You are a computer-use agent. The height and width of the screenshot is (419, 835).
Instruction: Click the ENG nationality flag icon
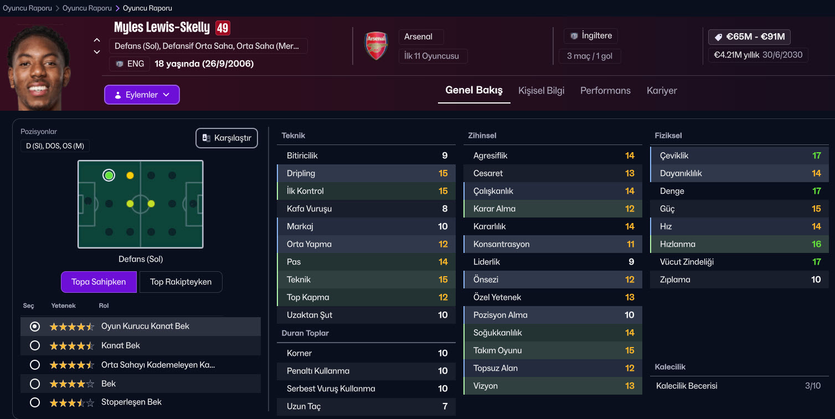coord(120,64)
